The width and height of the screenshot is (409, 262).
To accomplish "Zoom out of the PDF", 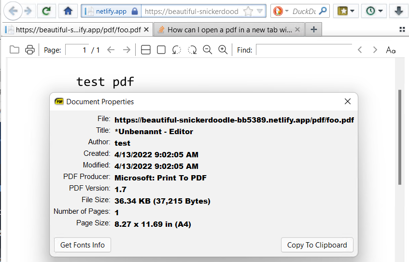I will pos(208,50).
